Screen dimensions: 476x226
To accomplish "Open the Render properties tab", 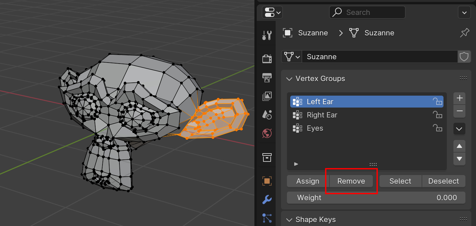I will [267, 59].
